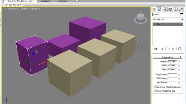
Task: Click the Length spinner arrows
Action: 179,62
